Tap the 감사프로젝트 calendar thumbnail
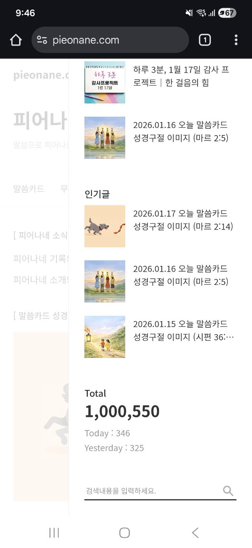The width and height of the screenshot is (252, 548). (104, 82)
